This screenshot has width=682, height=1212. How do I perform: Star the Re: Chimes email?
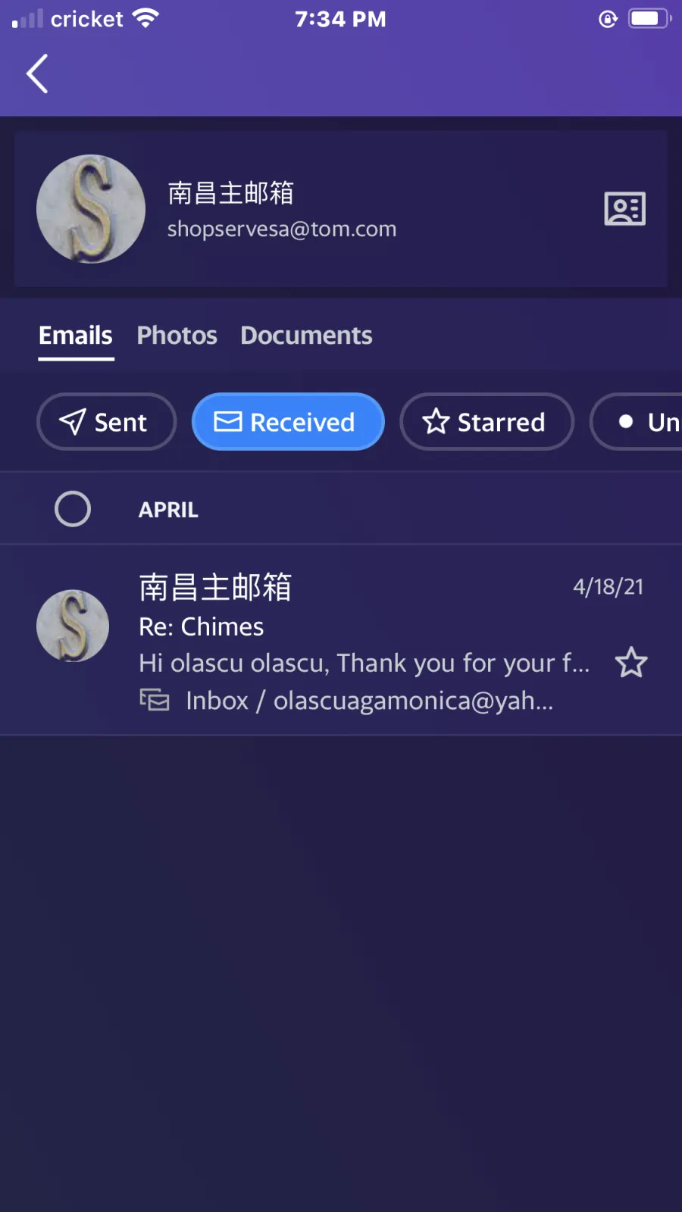[630, 663]
